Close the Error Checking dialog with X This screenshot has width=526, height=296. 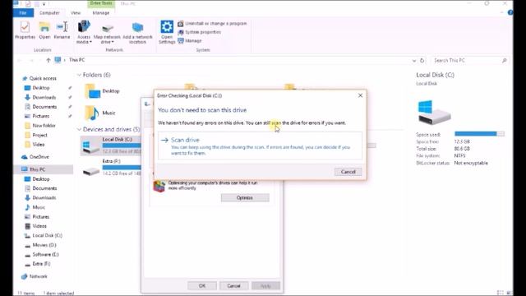360,95
